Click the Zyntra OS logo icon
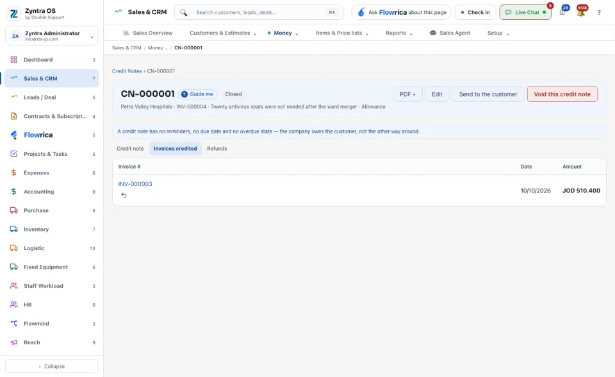 pyautogui.click(x=13, y=13)
